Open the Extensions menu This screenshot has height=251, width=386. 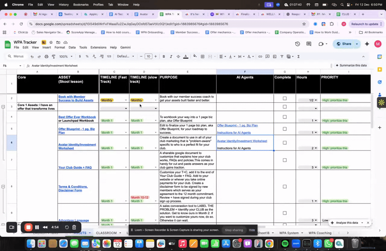(x=98, y=47)
